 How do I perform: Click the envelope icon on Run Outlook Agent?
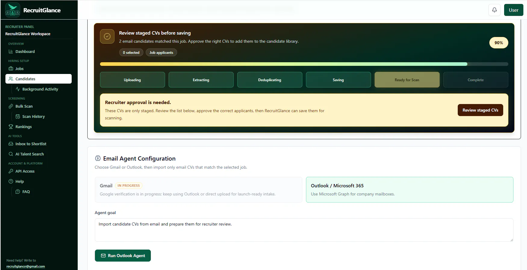click(x=103, y=256)
